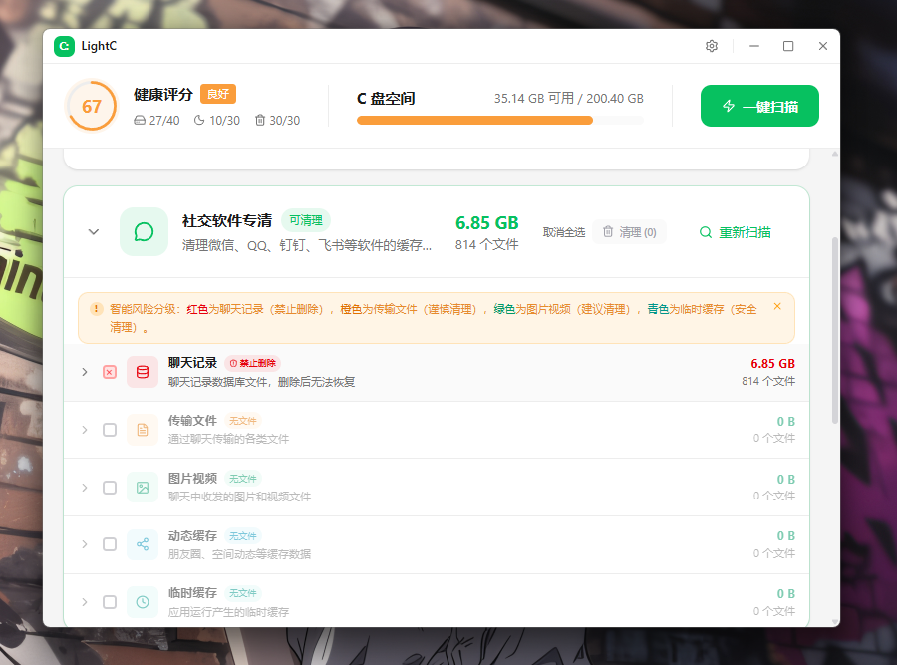Click the LightC green logo icon
Screen dimensions: 897x665
pyautogui.click(x=64, y=46)
